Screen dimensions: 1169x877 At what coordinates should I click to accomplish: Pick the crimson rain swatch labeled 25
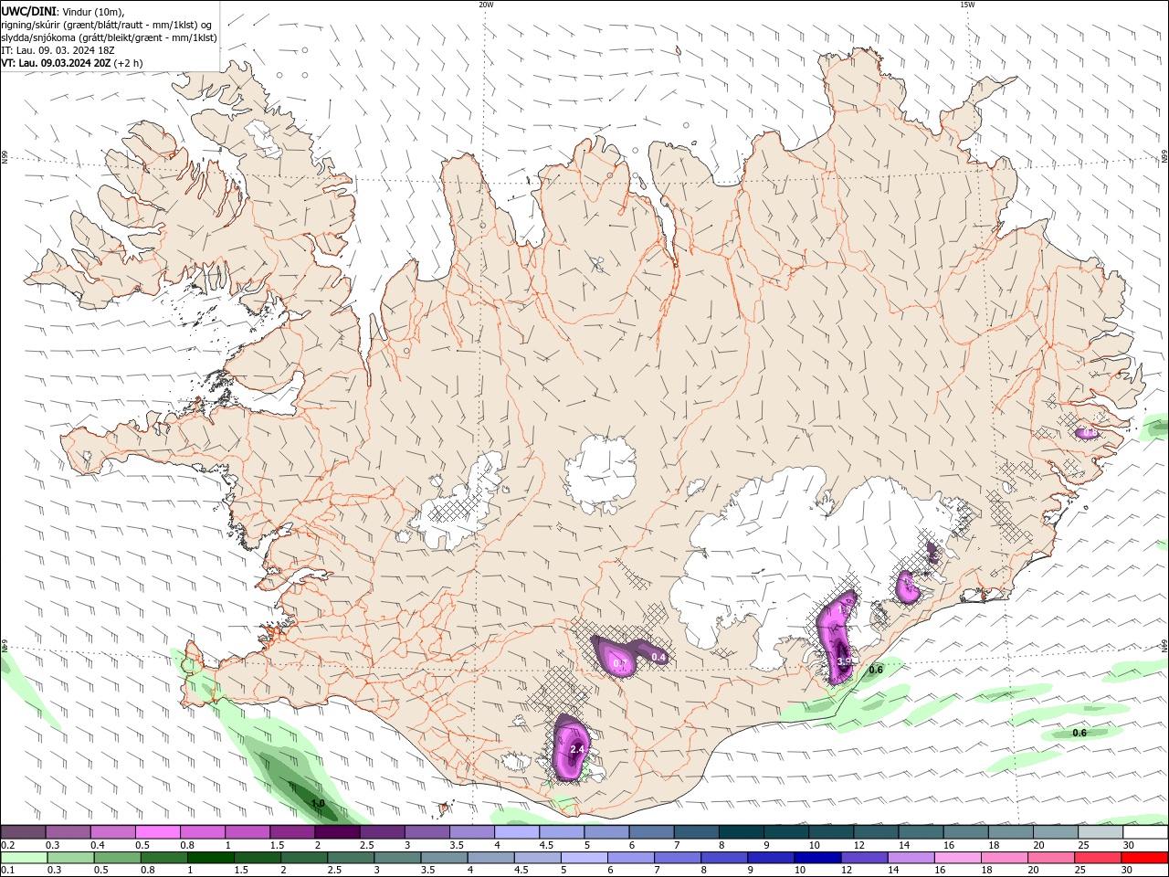tap(1096, 857)
